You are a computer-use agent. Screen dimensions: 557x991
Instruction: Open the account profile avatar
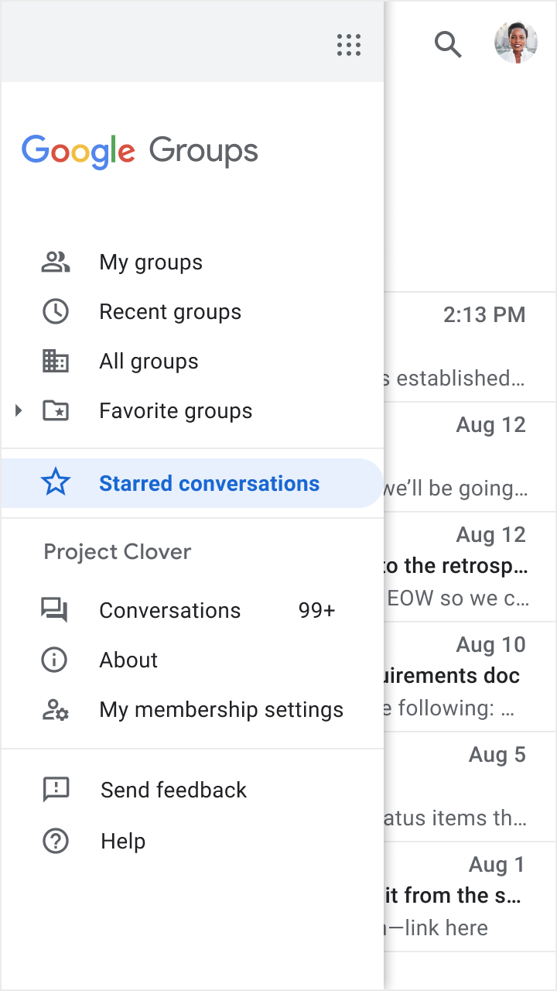[516, 43]
